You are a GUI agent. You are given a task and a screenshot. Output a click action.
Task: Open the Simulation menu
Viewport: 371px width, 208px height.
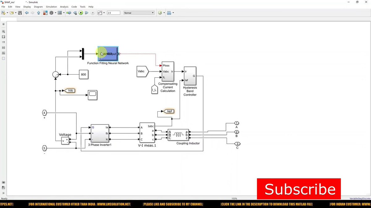coord(51,6)
